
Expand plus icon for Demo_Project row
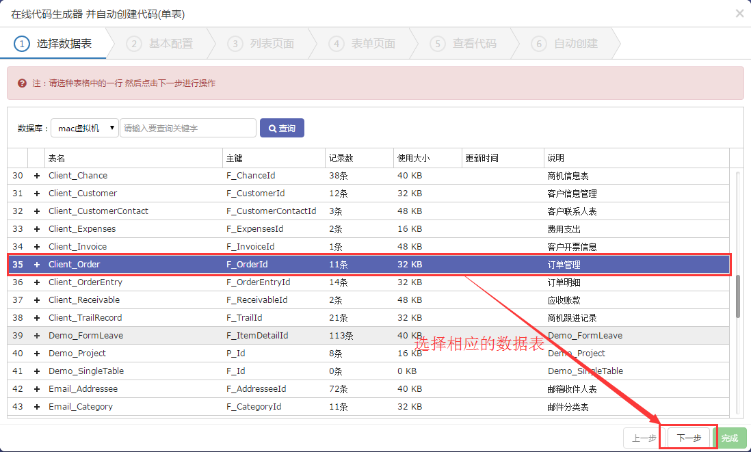click(37, 354)
